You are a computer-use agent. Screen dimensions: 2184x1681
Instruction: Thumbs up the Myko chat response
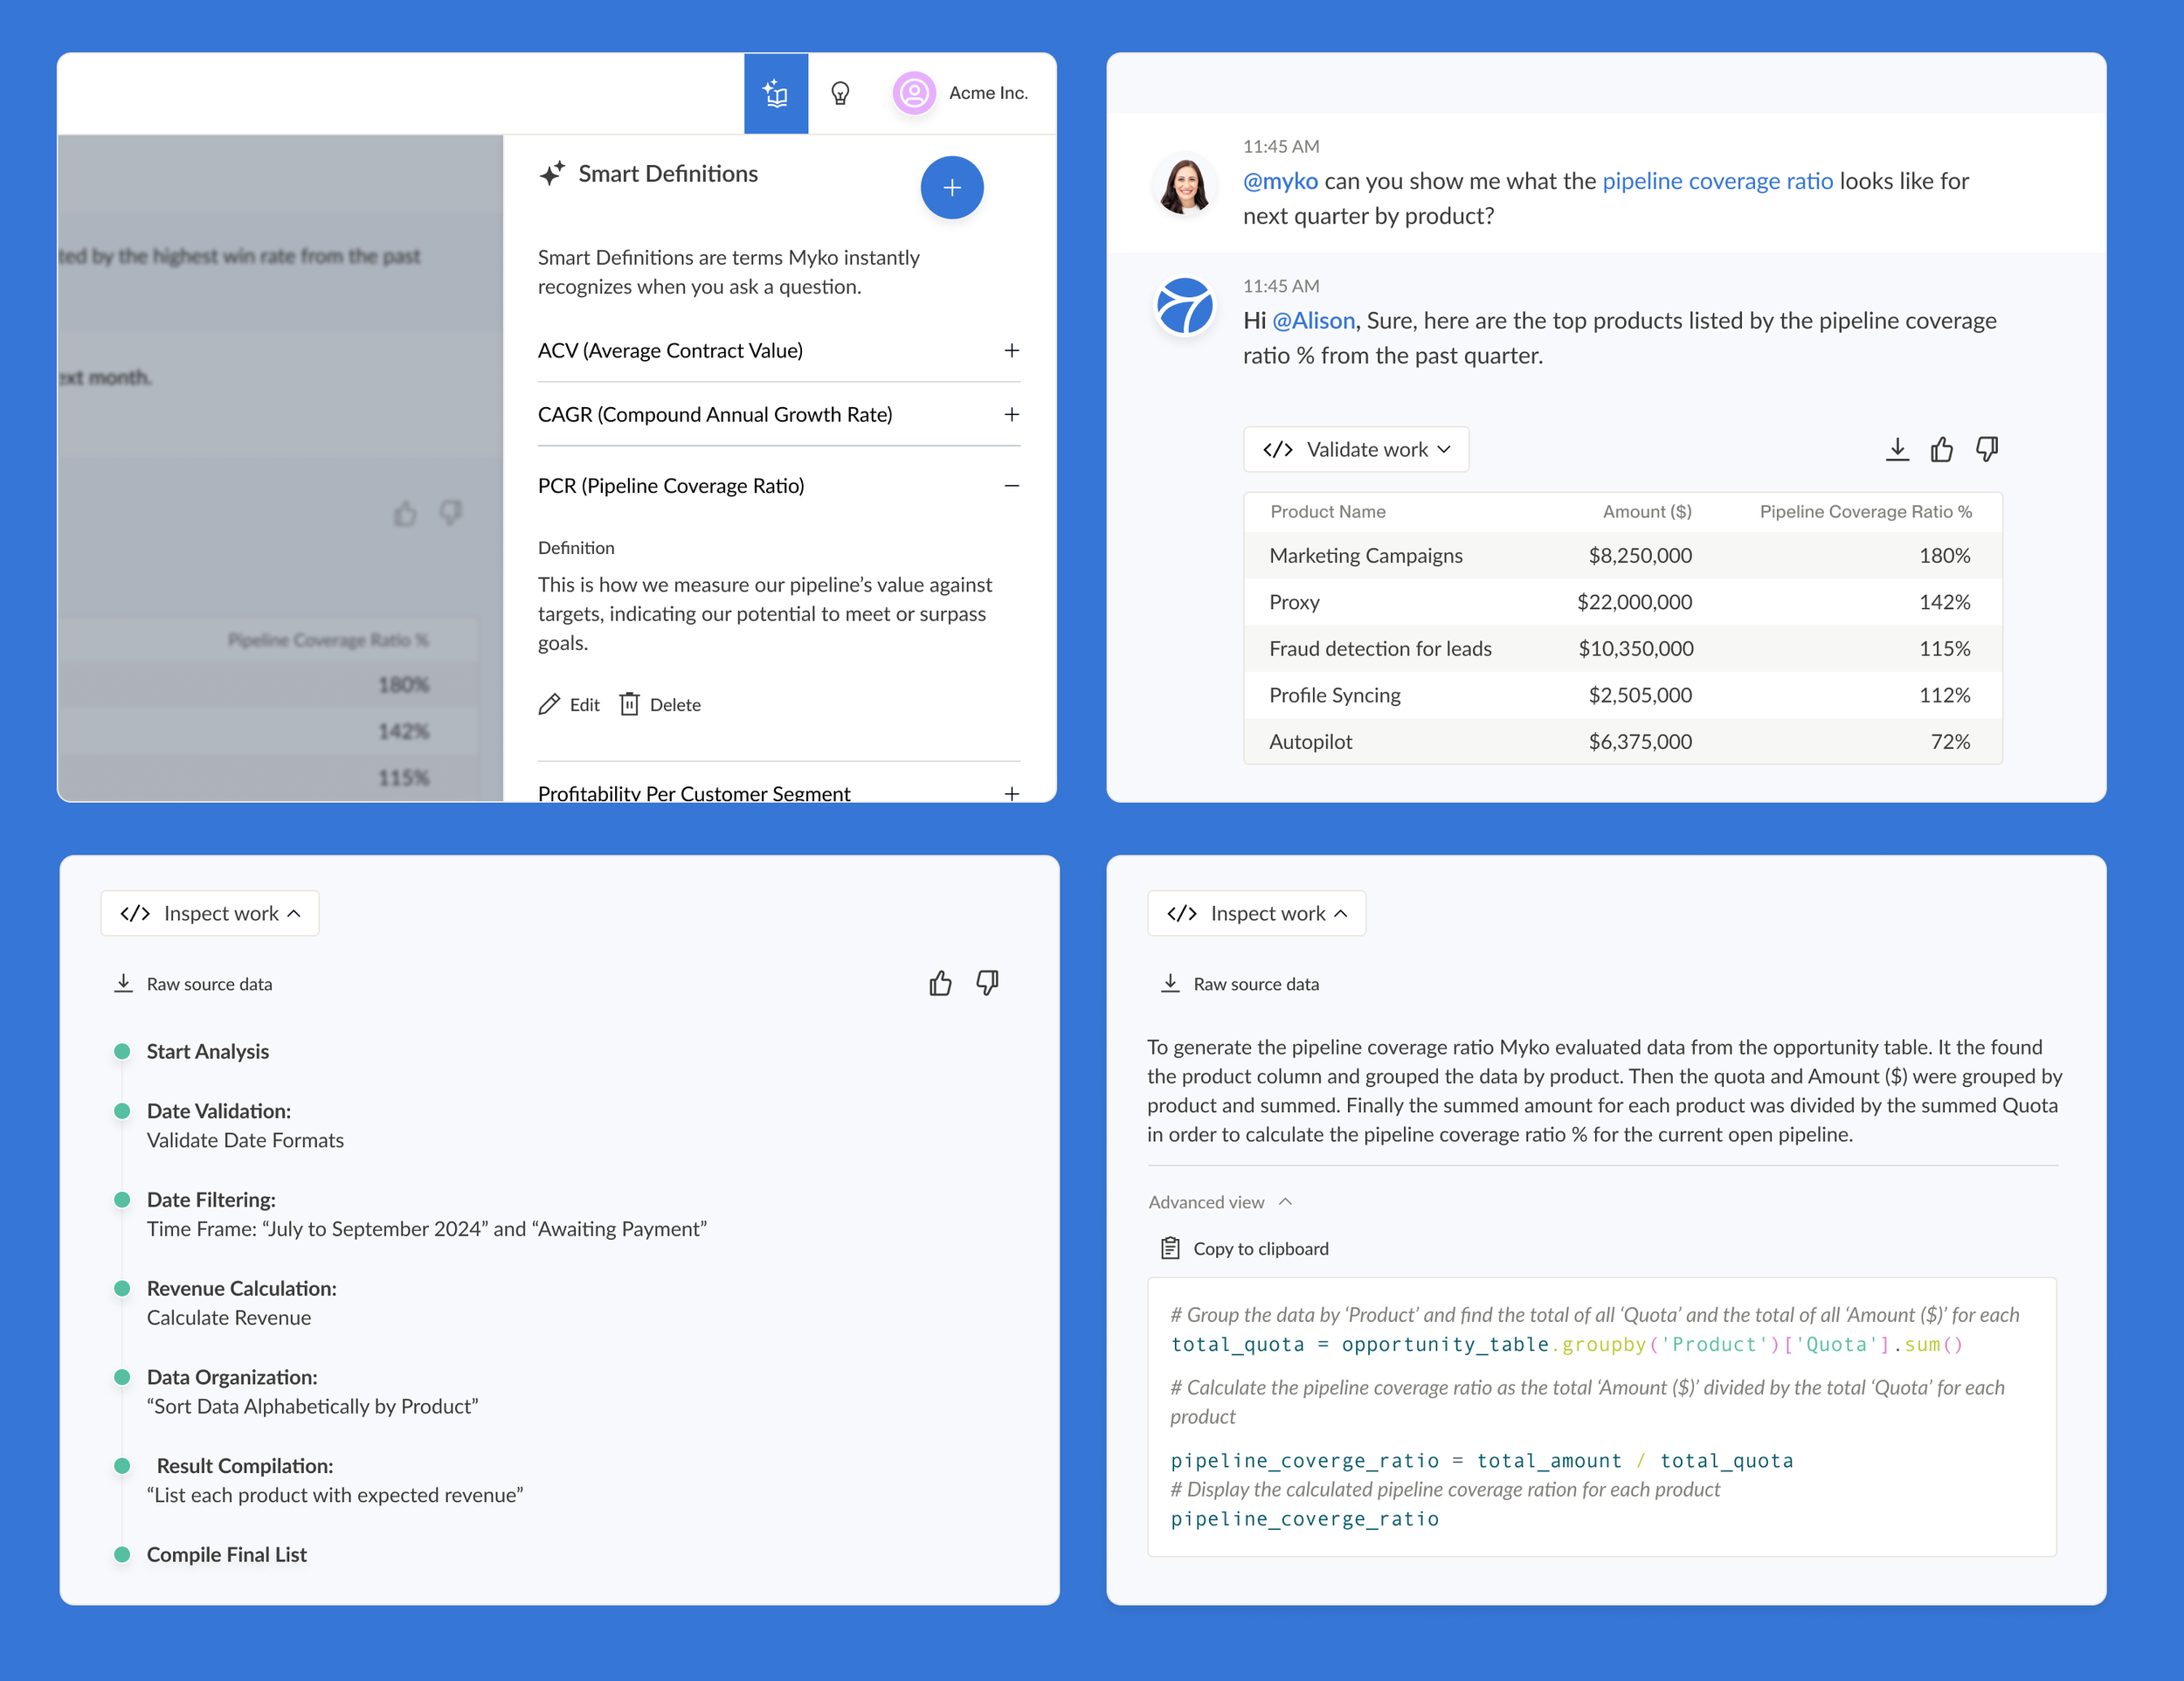tap(1942, 449)
